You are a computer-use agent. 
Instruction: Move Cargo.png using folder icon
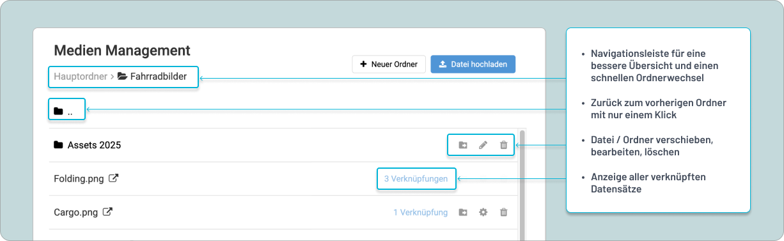click(463, 212)
